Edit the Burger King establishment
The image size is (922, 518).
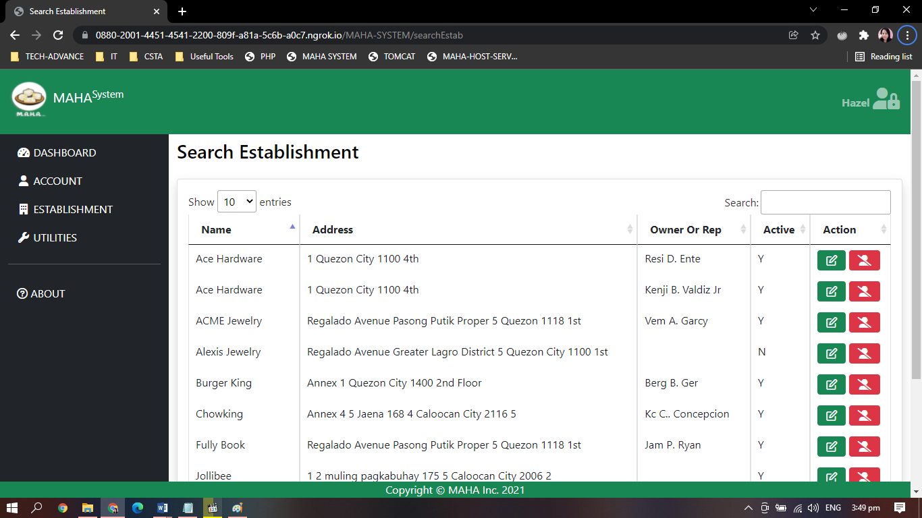pyautogui.click(x=832, y=384)
